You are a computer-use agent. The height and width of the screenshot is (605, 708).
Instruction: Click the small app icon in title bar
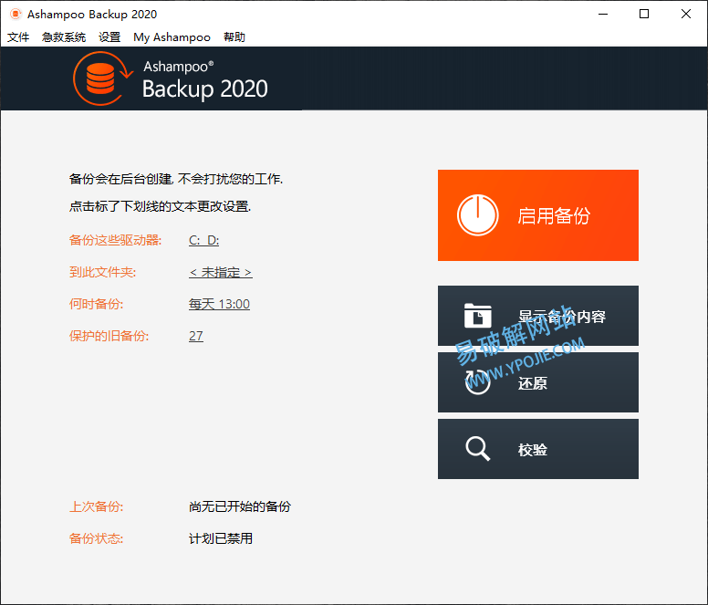tap(15, 15)
